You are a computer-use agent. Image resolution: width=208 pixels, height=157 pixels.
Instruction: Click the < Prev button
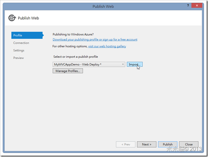click(x=125, y=144)
